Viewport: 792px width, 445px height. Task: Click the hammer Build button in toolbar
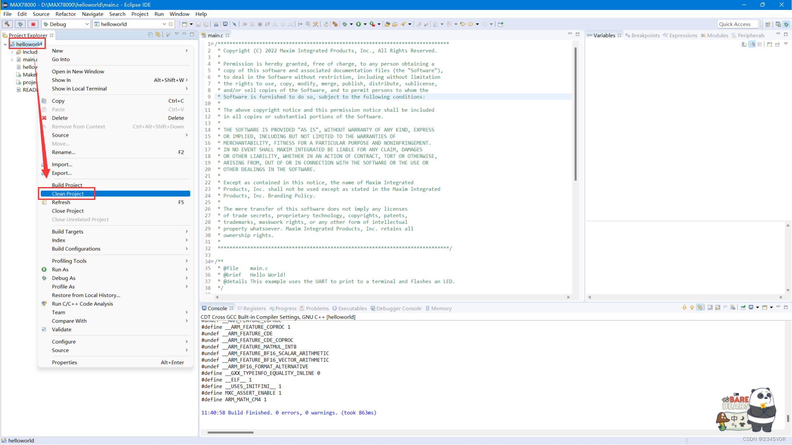pyautogui.click(x=7, y=24)
